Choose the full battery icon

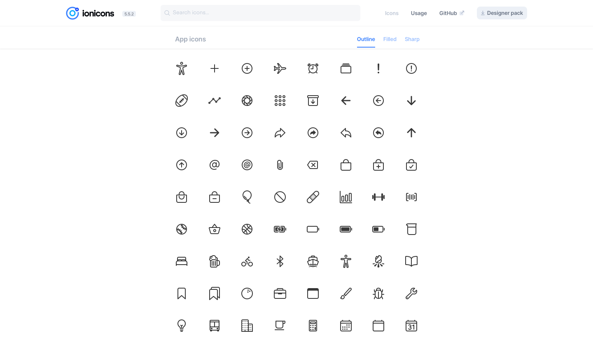pyautogui.click(x=346, y=229)
